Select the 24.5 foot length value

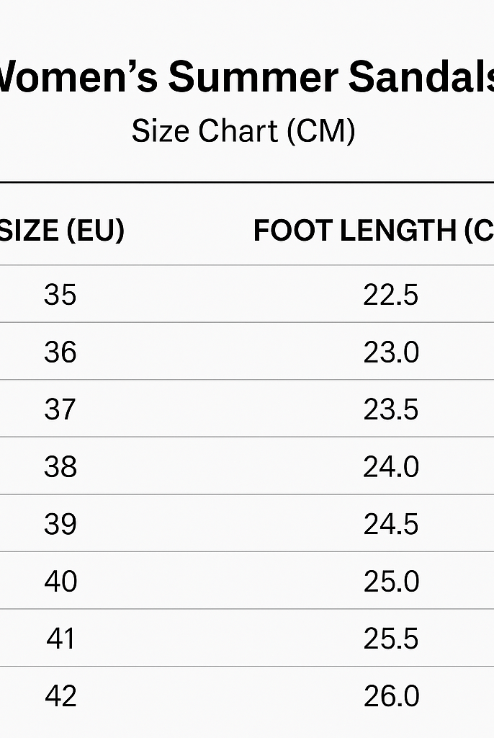pos(390,524)
